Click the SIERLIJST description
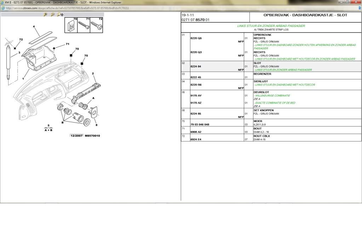This screenshot has height=230, width=362. click(261, 81)
